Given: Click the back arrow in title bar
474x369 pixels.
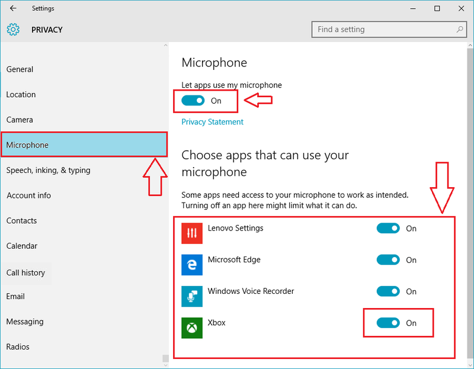Looking at the screenshot, I should click(13, 8).
